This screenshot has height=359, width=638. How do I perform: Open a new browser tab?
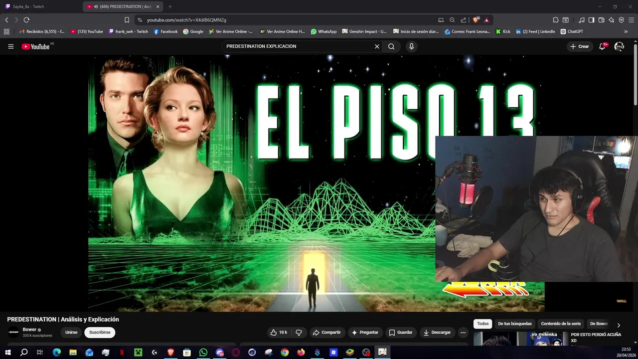170,6
